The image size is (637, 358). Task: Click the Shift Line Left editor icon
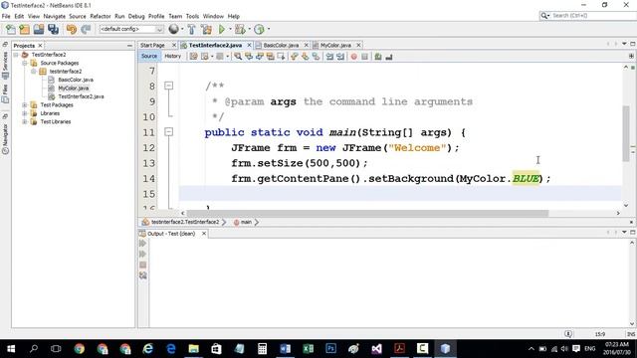(329, 57)
